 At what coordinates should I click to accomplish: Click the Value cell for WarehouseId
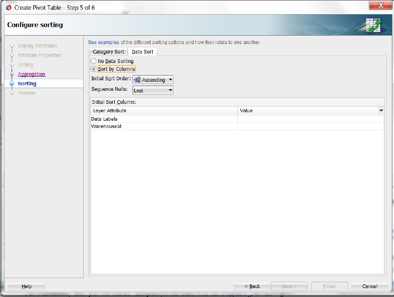[310, 126]
